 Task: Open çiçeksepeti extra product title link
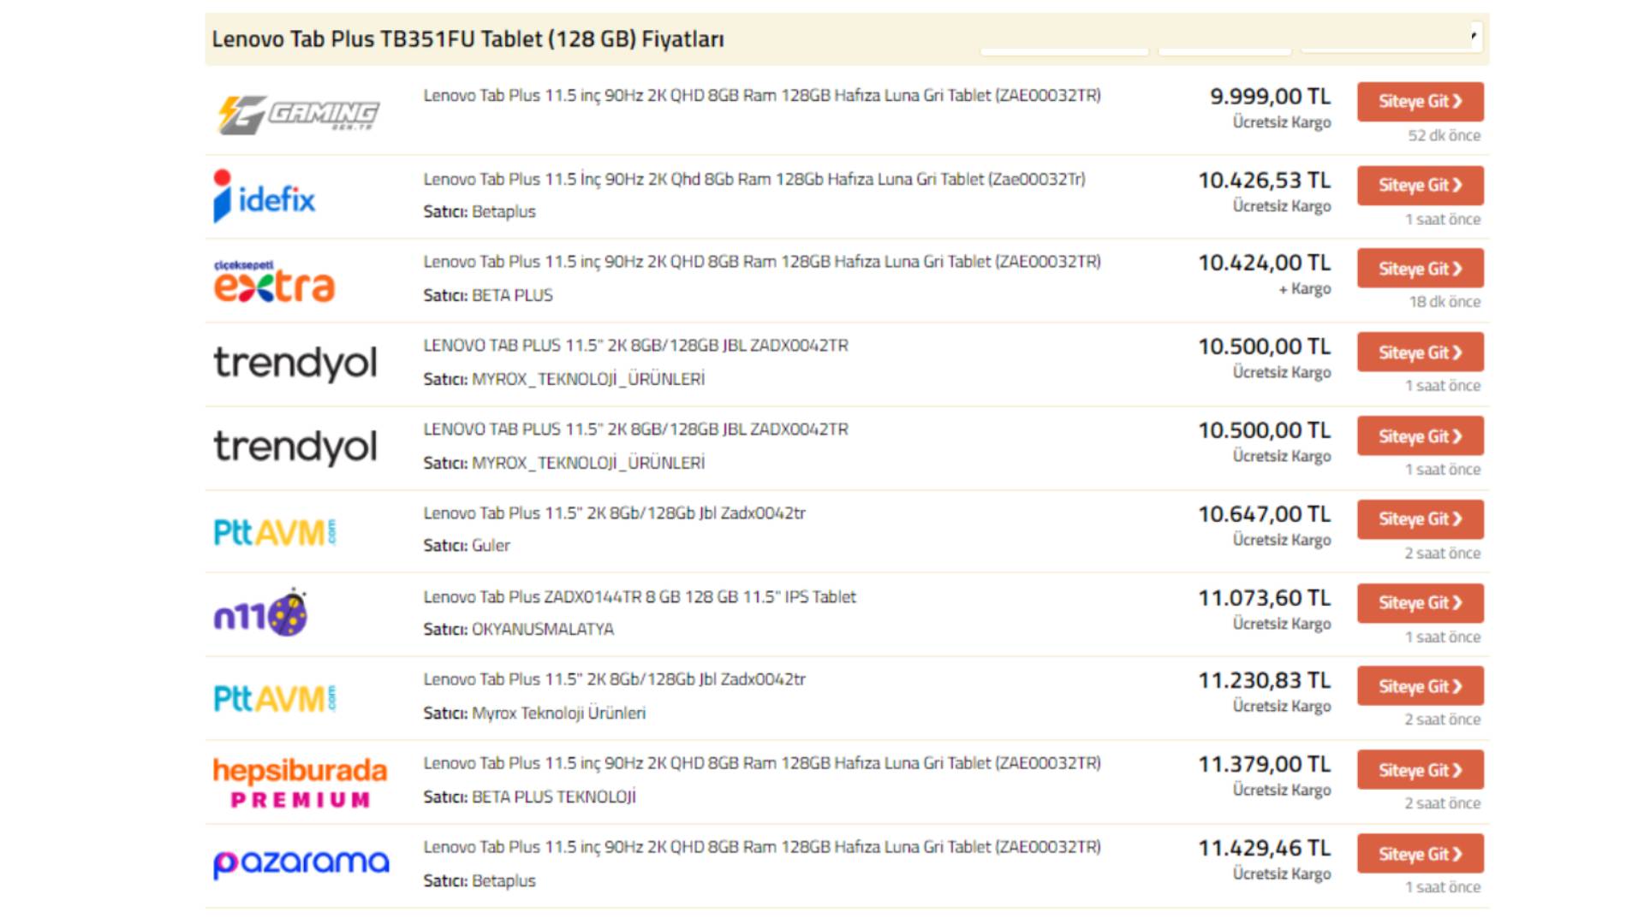click(762, 262)
